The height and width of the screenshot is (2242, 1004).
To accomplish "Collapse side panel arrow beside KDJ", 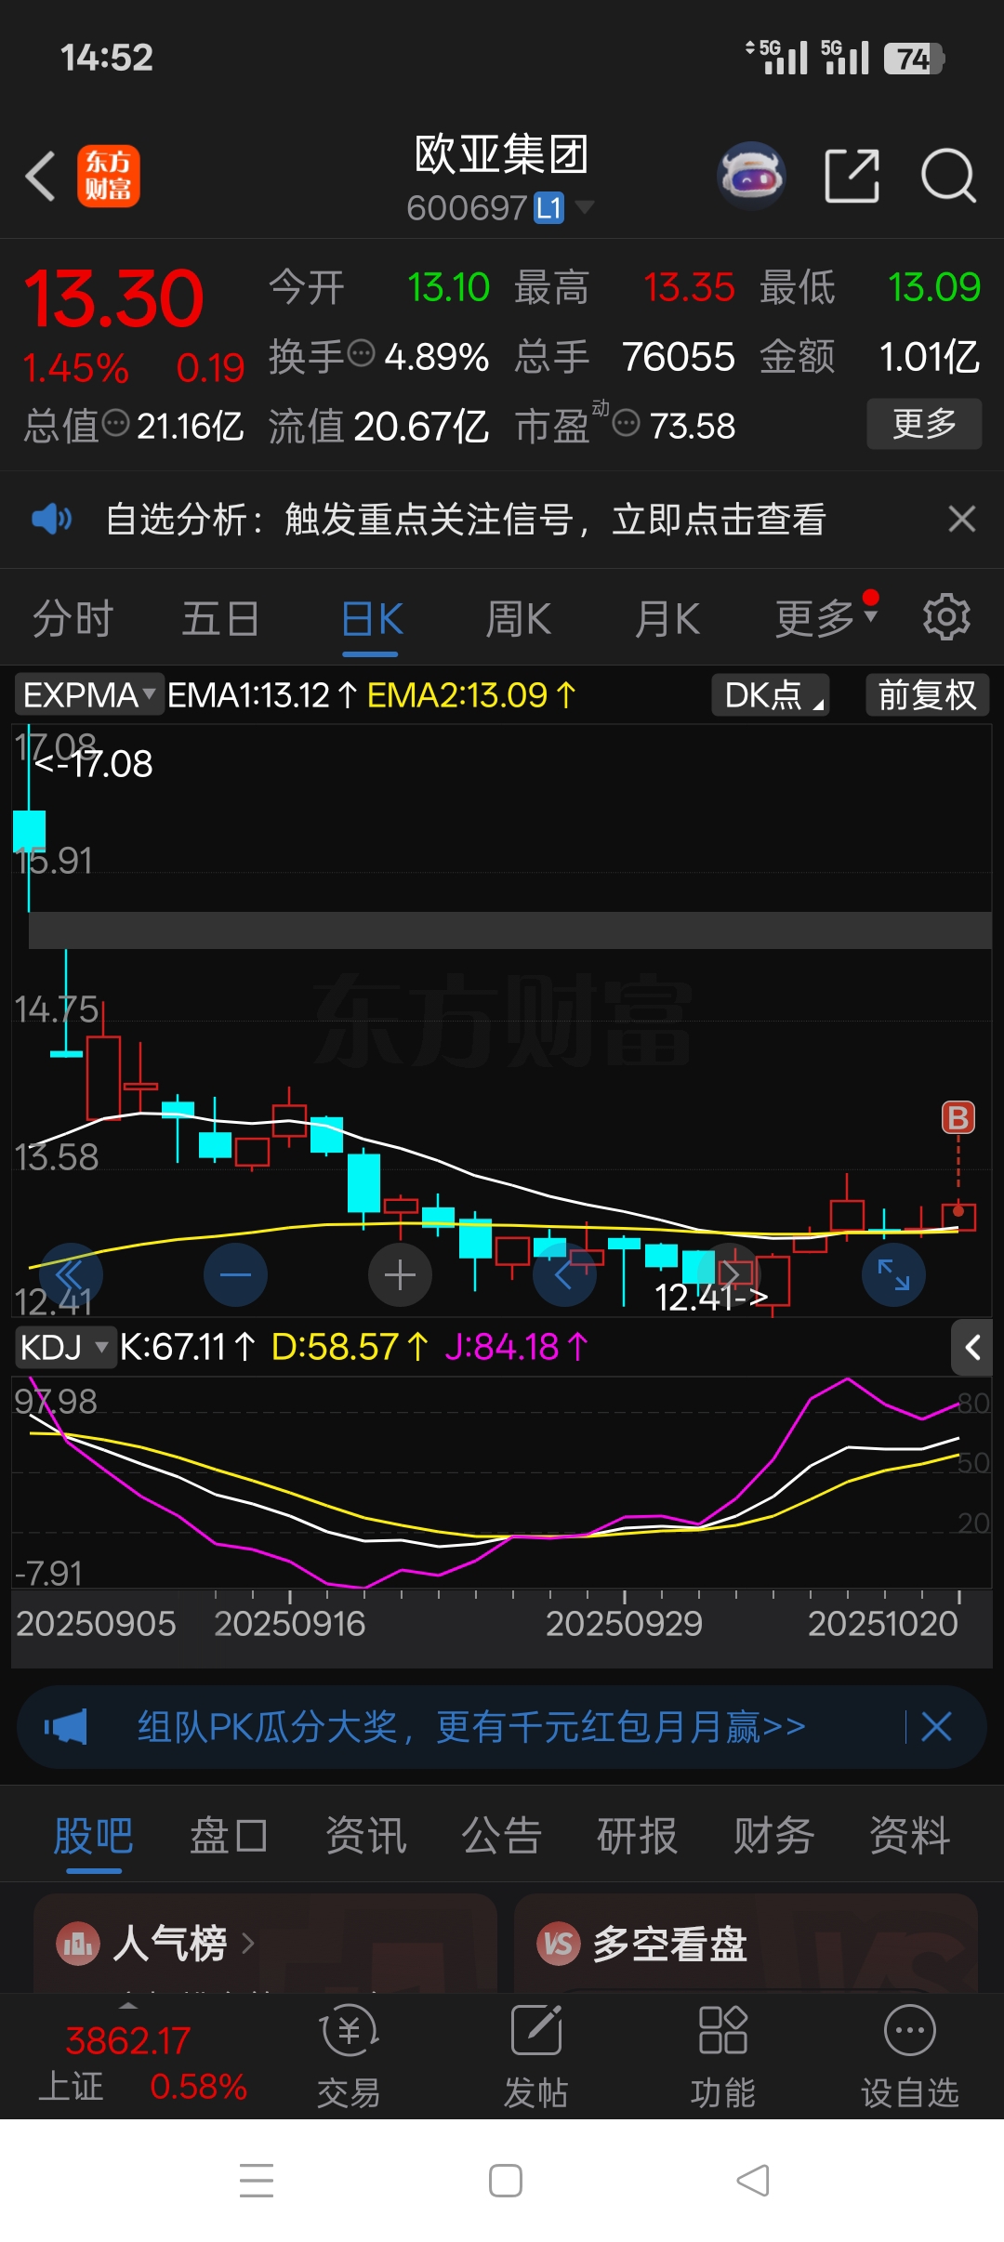I will [x=971, y=1347].
